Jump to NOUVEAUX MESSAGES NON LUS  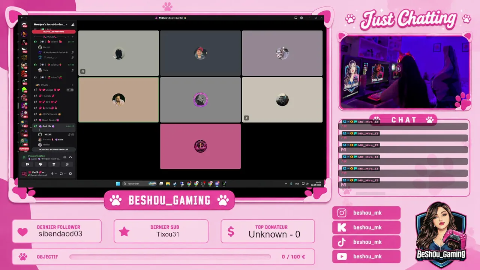54,150
